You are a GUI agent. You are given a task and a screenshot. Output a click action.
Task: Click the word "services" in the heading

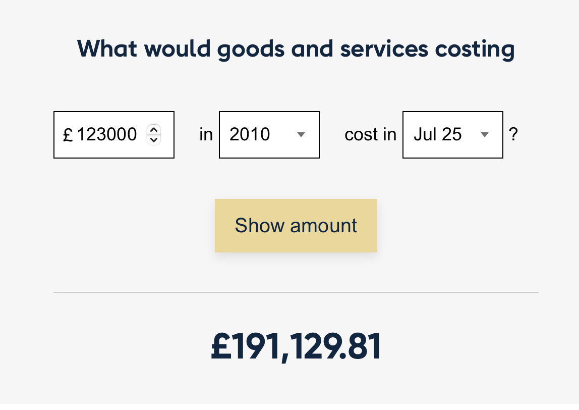coord(384,49)
